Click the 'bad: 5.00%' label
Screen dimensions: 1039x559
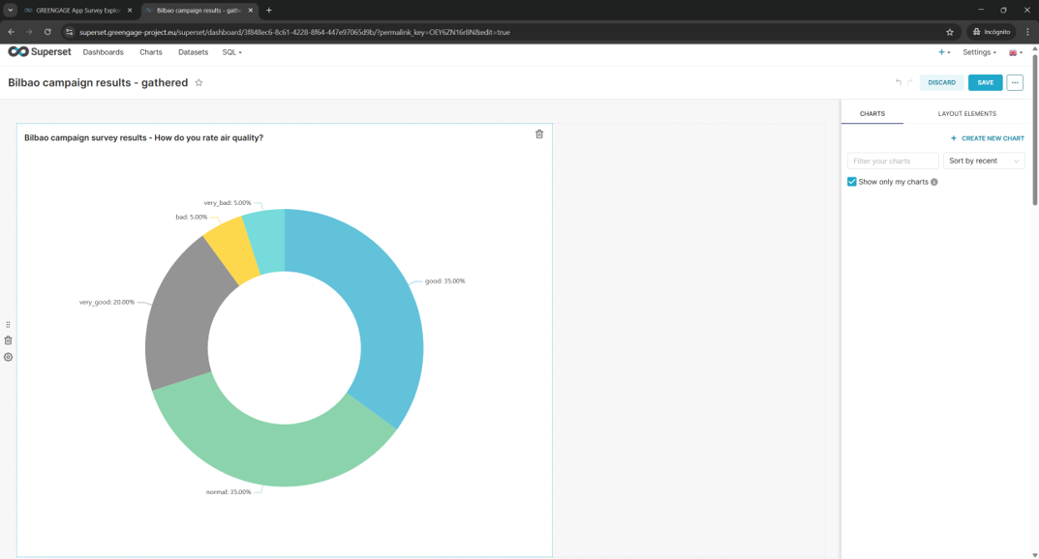pyautogui.click(x=191, y=217)
